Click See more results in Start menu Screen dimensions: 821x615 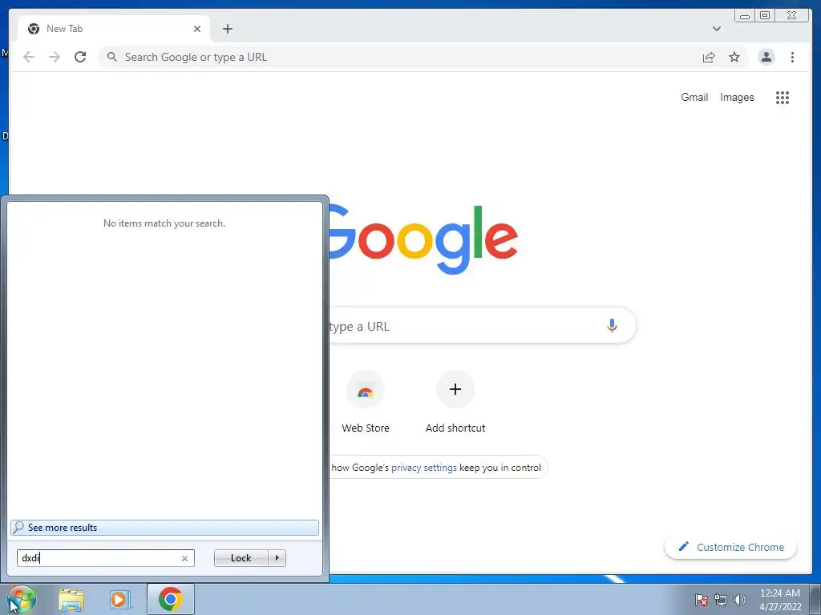pyautogui.click(x=164, y=528)
